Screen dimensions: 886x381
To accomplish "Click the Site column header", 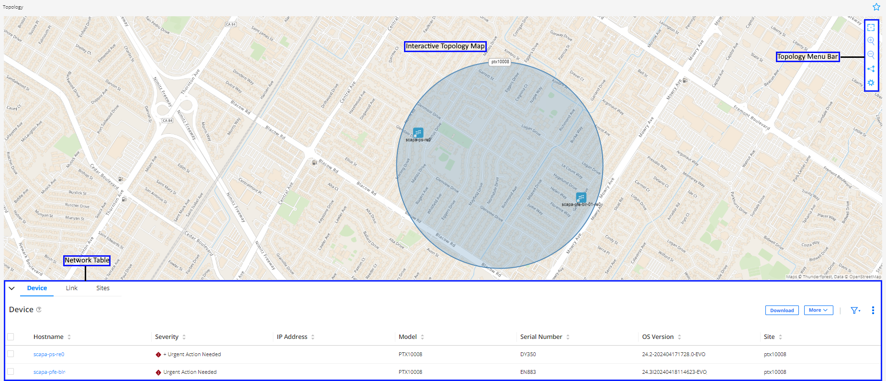I will coord(769,337).
